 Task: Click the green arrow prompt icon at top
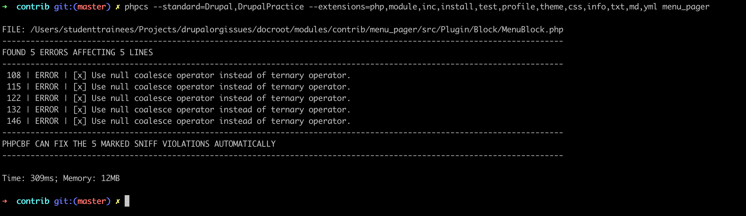click(x=5, y=7)
